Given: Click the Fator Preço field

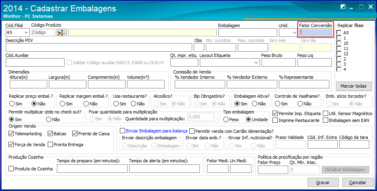Looking at the screenshot, I should click(273, 170).
